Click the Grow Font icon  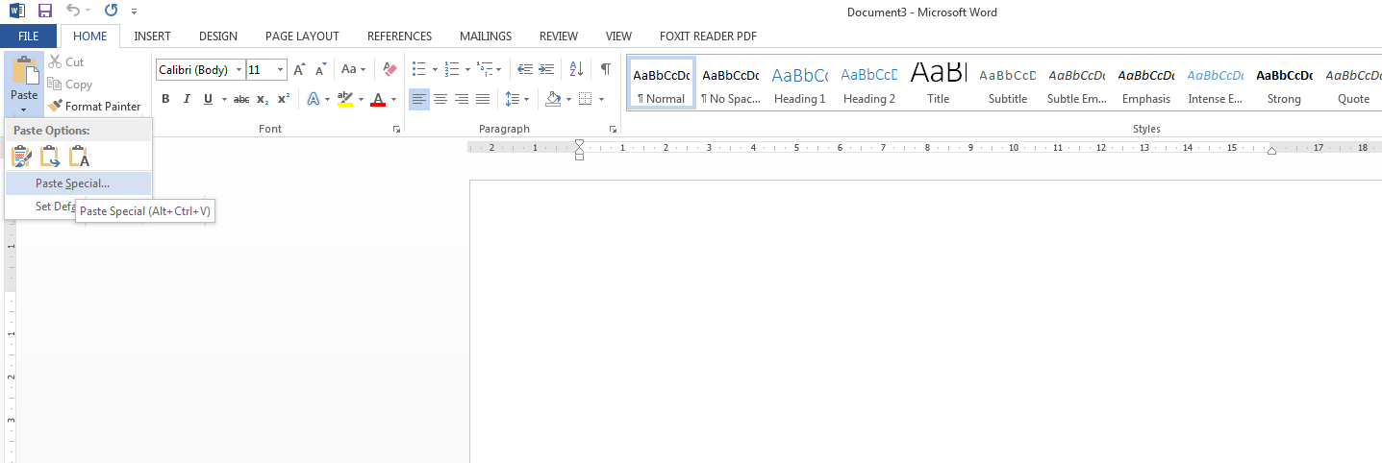[299, 69]
